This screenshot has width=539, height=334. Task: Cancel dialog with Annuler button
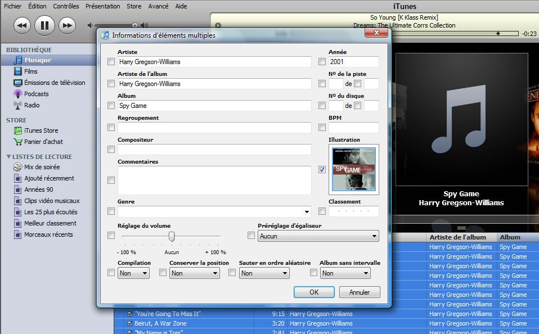point(360,292)
